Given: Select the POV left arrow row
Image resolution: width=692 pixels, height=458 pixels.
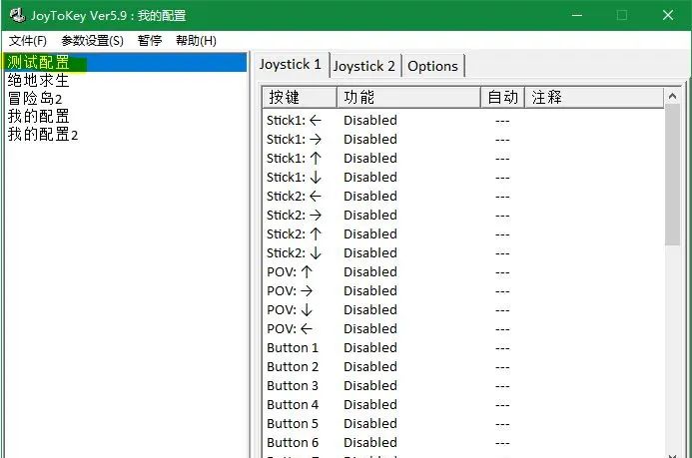Looking at the screenshot, I should tap(463, 329).
